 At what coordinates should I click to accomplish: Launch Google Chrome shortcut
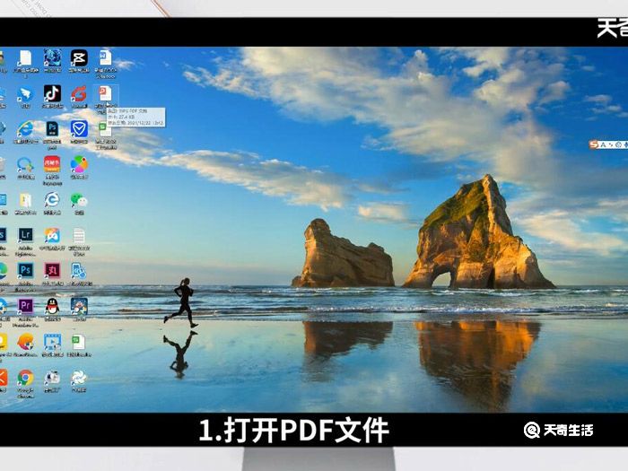click(x=26, y=378)
